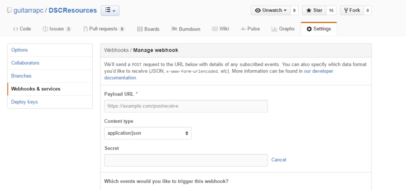Star the DSCResources repository
This screenshot has height=190, width=406.
(314, 10)
